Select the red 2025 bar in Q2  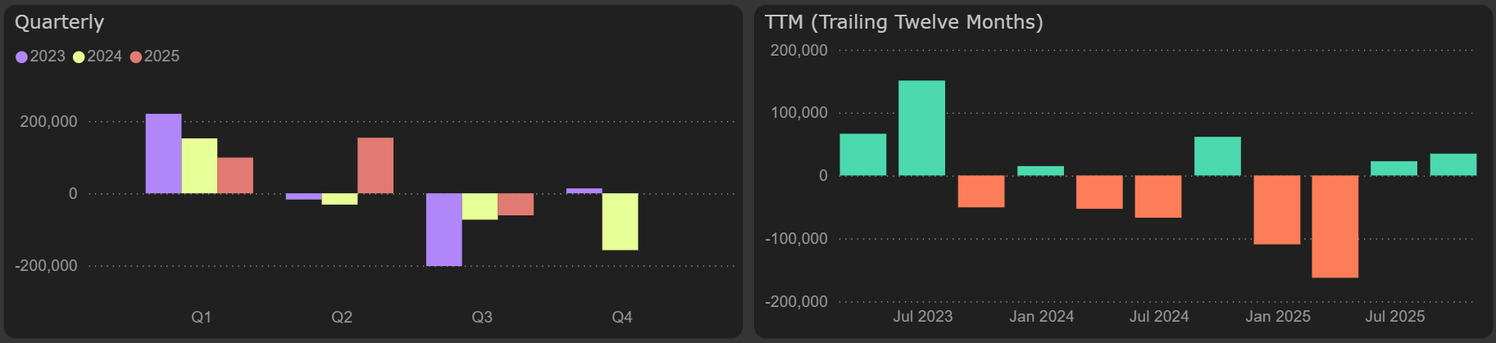[375, 165]
